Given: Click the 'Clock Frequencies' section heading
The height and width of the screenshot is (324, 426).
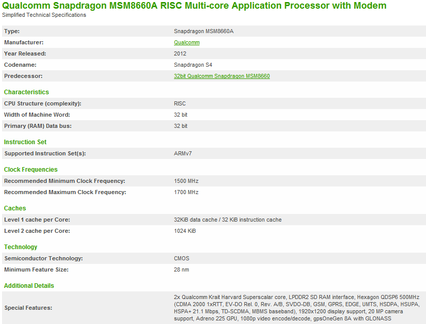Looking at the screenshot, I should pyautogui.click(x=31, y=169).
